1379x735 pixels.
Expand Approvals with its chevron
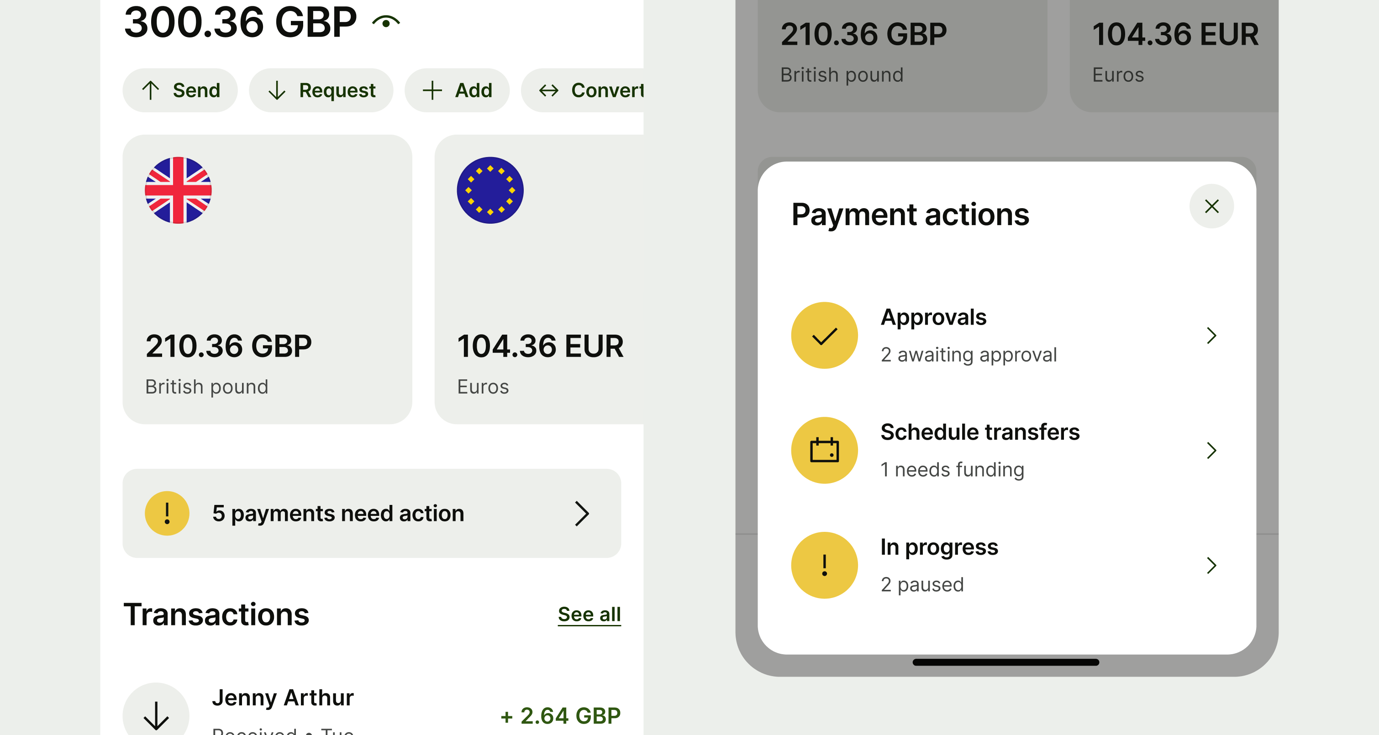[1211, 336]
